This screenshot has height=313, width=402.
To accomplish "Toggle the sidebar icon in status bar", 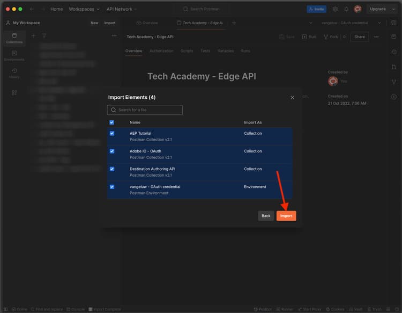I will [x=6, y=309].
